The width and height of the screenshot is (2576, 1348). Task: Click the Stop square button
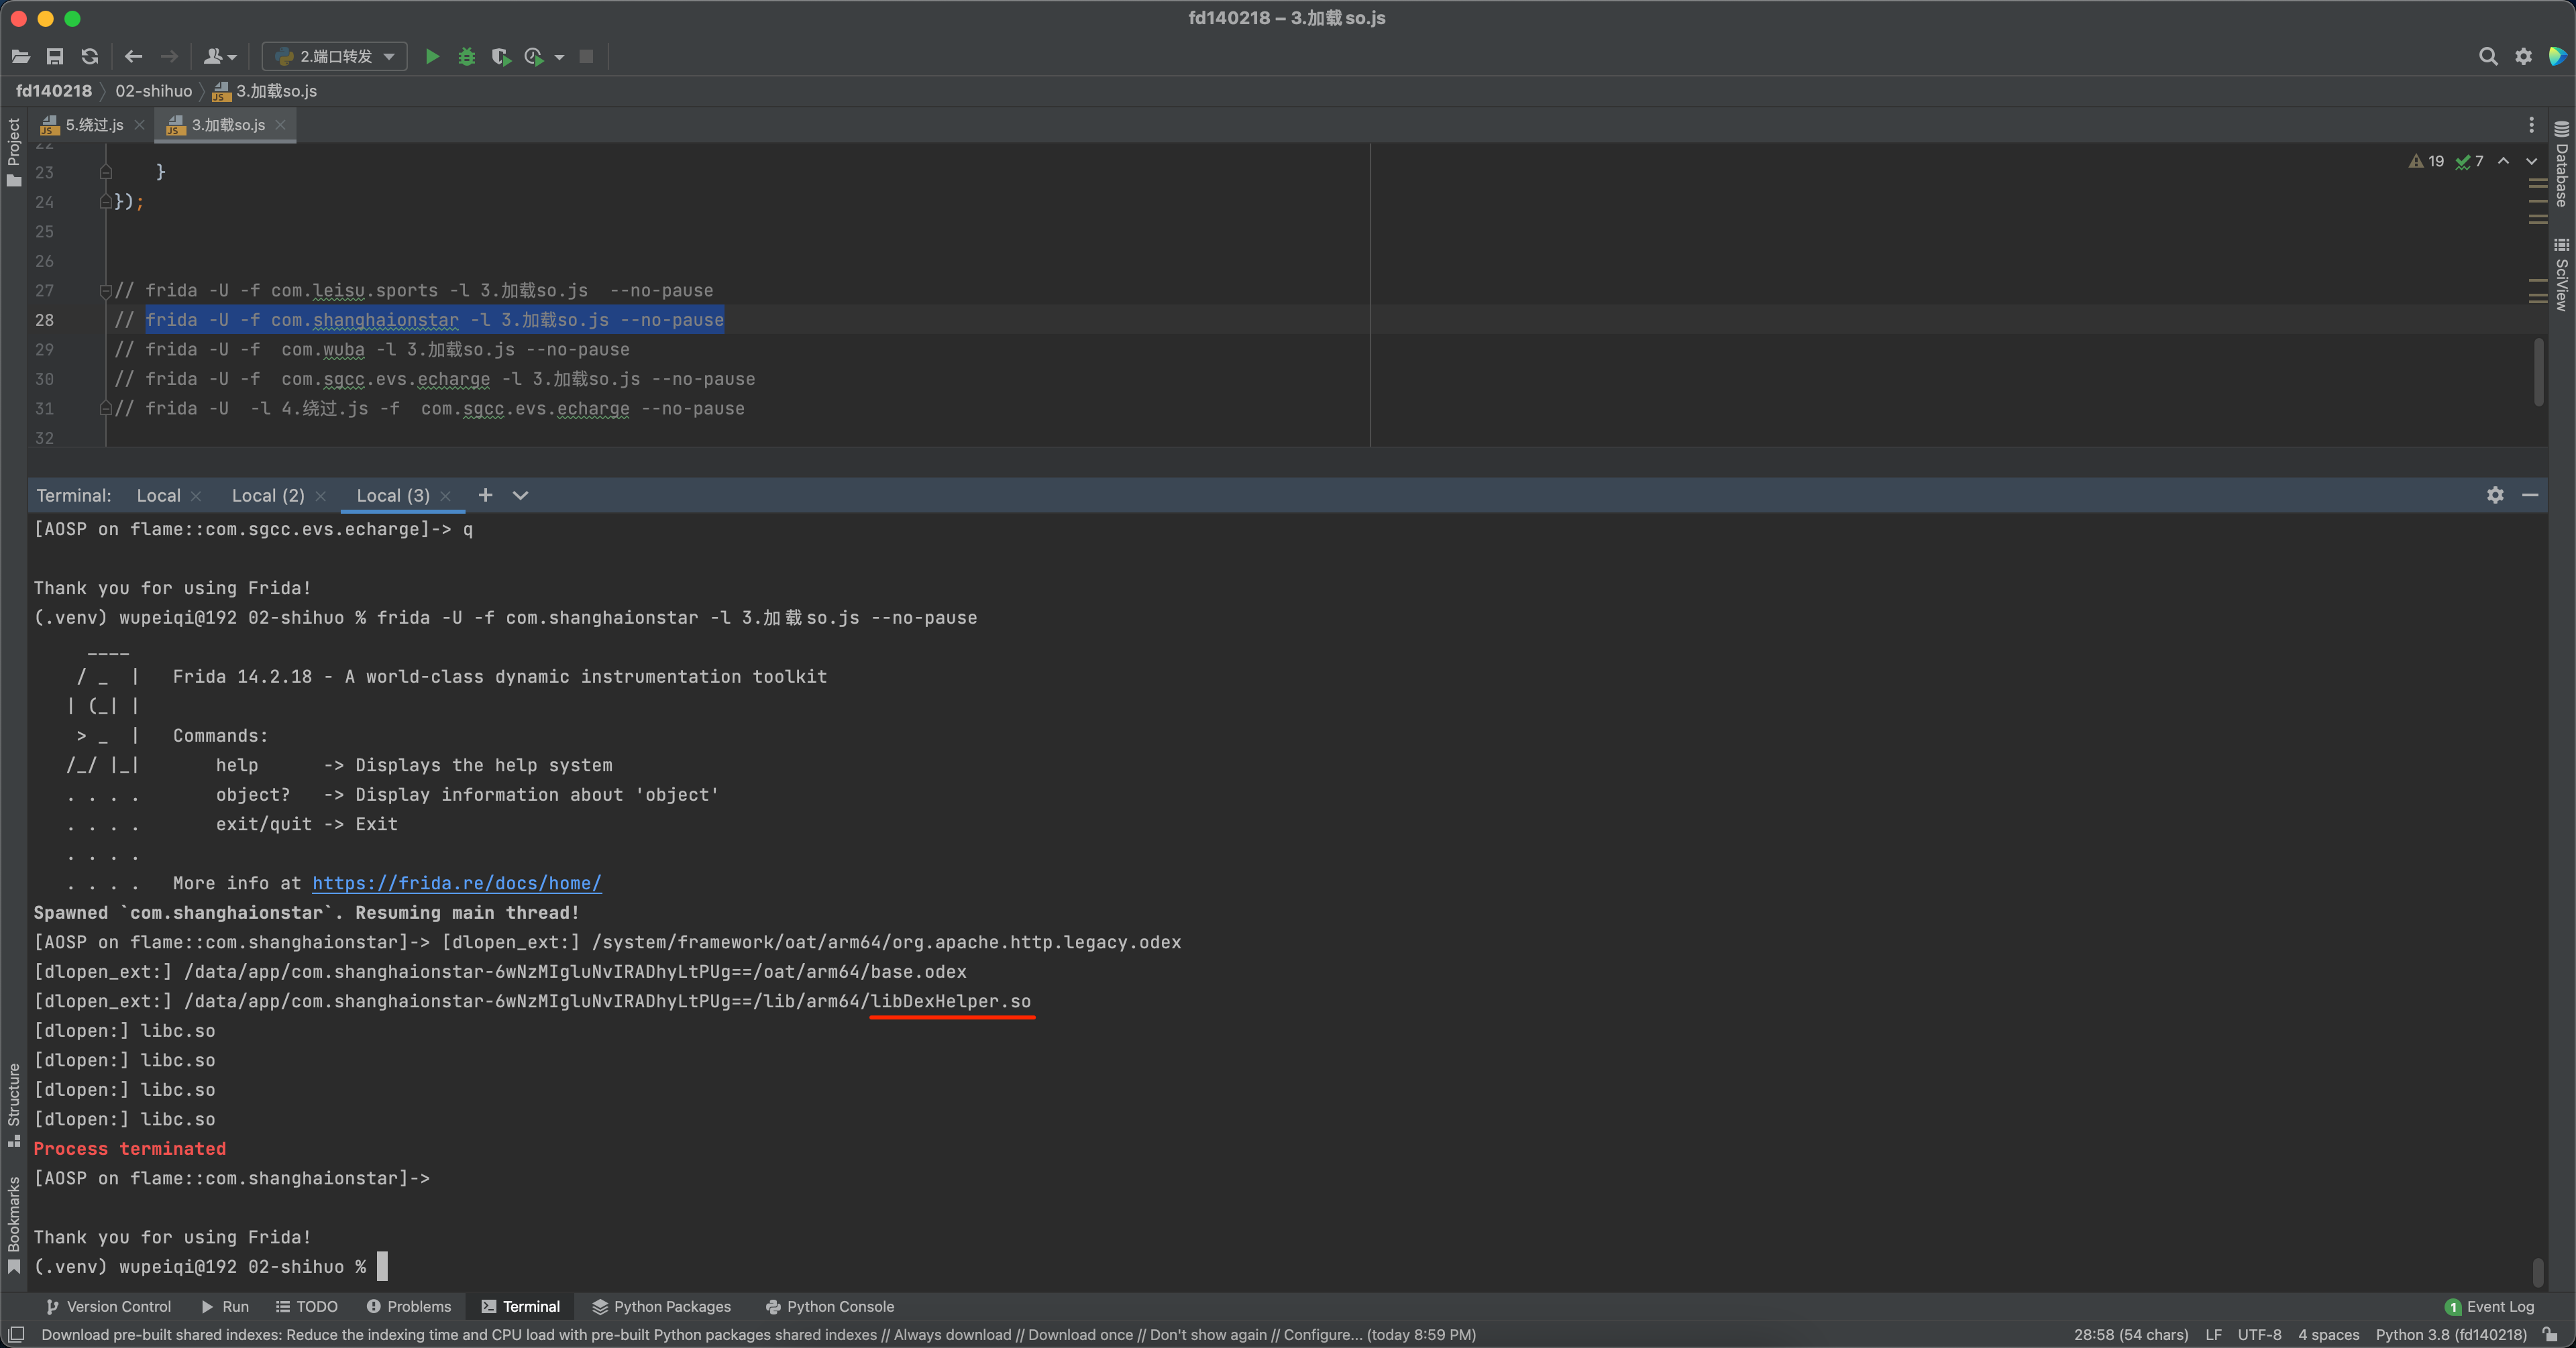pos(587,56)
